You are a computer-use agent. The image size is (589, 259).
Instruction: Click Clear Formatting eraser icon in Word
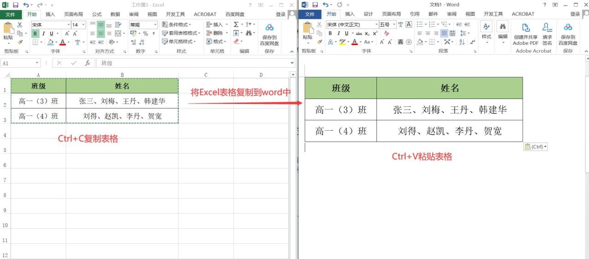[x=387, y=33]
